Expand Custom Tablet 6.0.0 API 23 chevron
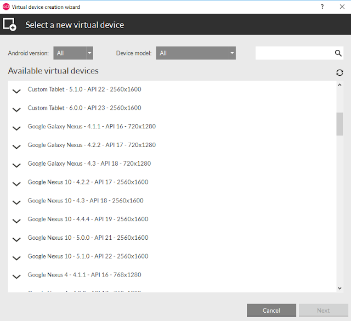Image resolution: width=351 pixels, height=321 pixels. coord(16,110)
